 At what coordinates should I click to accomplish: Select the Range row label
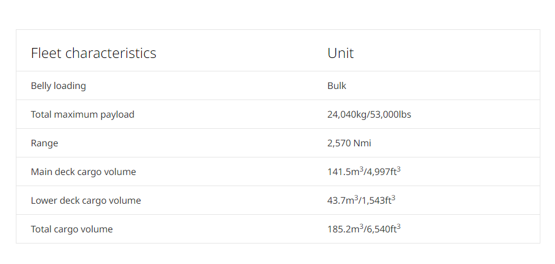44,143
